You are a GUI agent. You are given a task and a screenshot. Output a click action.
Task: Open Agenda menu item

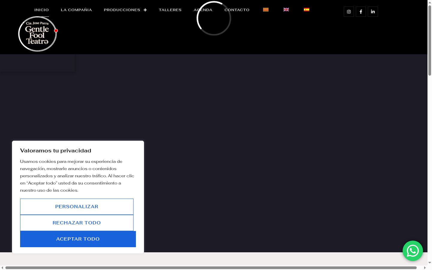(x=203, y=10)
